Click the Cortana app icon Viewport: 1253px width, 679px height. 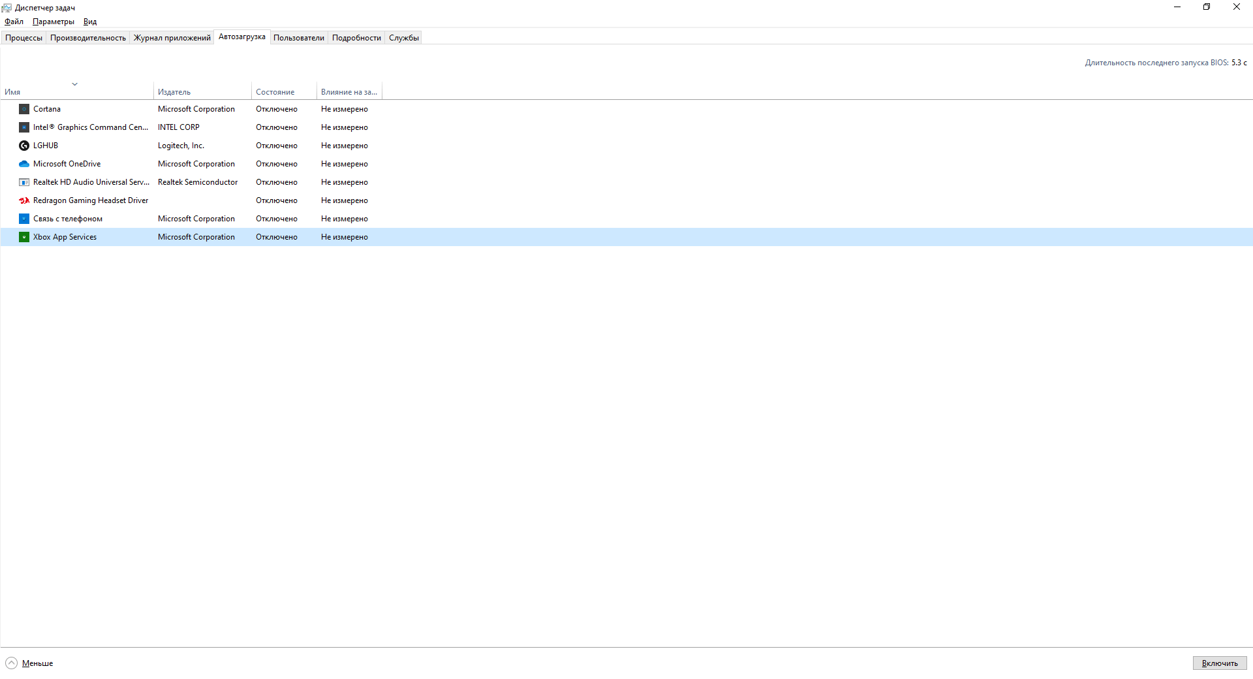click(24, 109)
